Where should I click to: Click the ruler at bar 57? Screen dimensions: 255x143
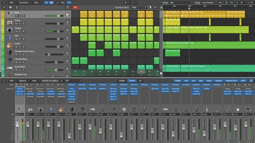point(220,6)
